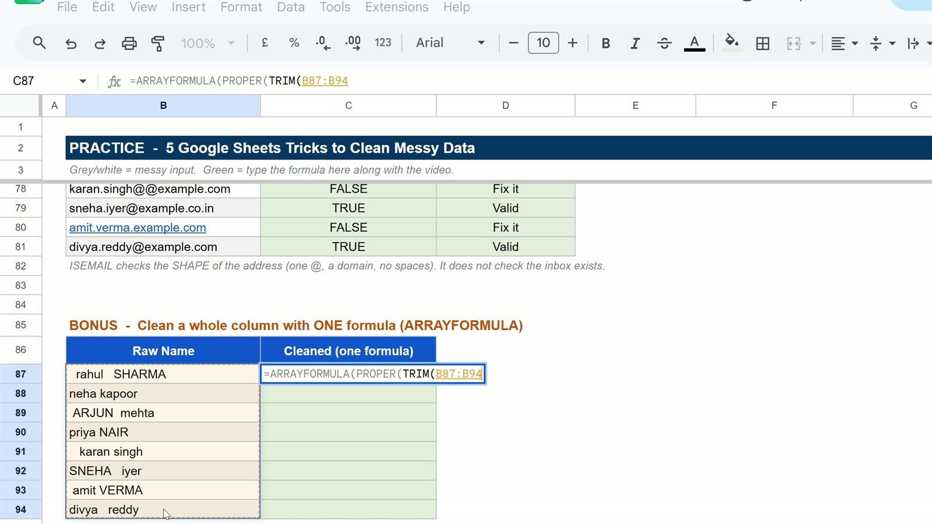Open the Arial font dropdown
Image resolution: width=932 pixels, height=524 pixels.
(450, 43)
